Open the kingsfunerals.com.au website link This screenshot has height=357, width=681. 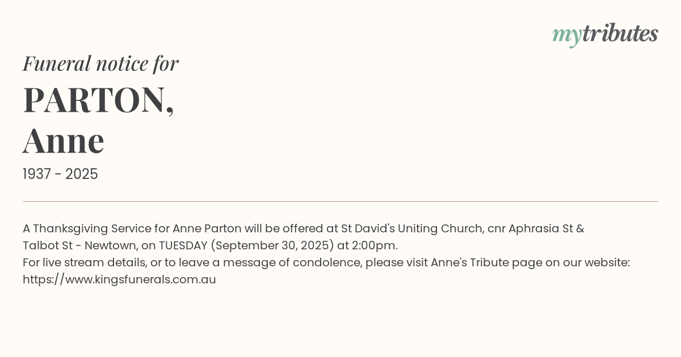tap(119, 279)
